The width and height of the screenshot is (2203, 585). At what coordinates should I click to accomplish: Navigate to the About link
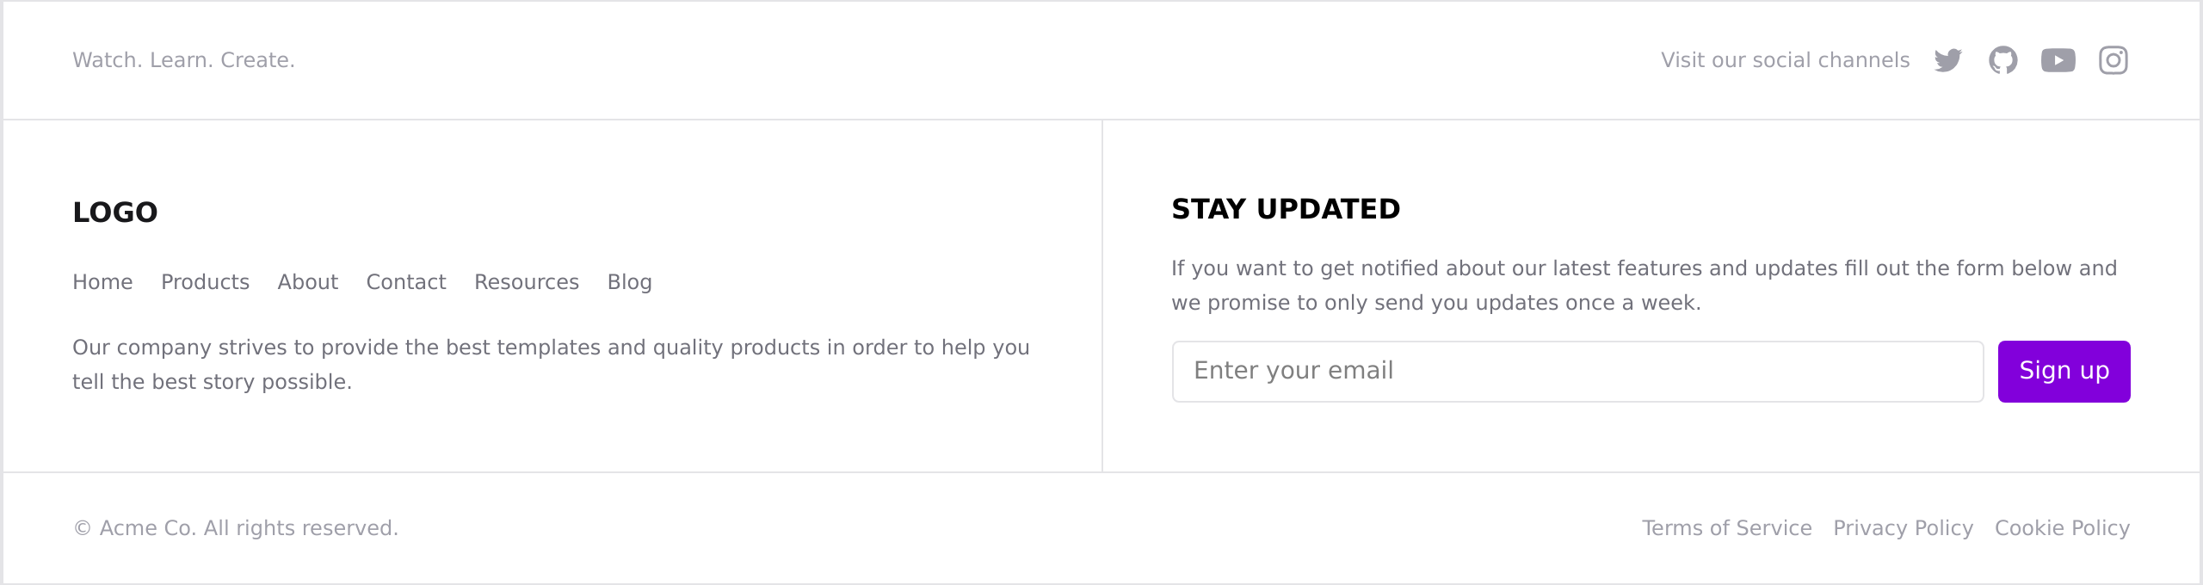point(308,282)
